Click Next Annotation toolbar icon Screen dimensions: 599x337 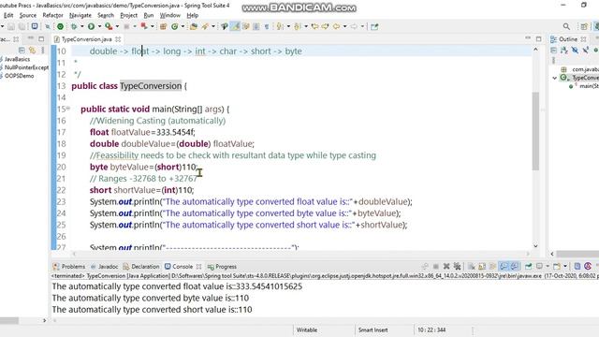pos(281,26)
